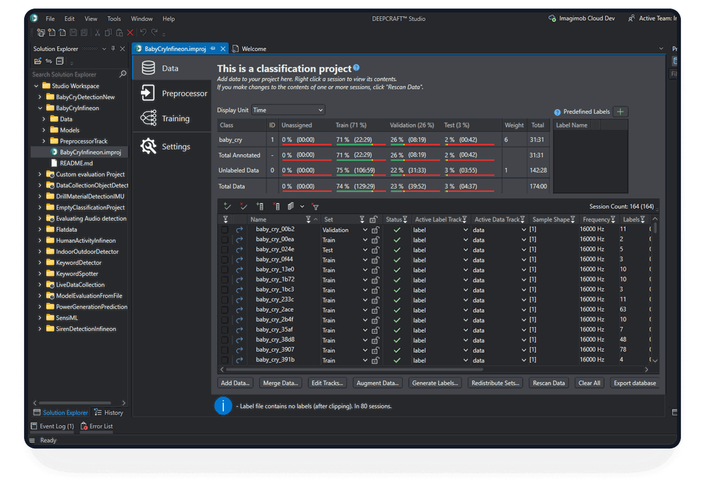Click the clear filters funnel icon
705x498 pixels.
tap(315, 206)
